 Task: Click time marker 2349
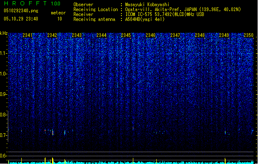224,35
